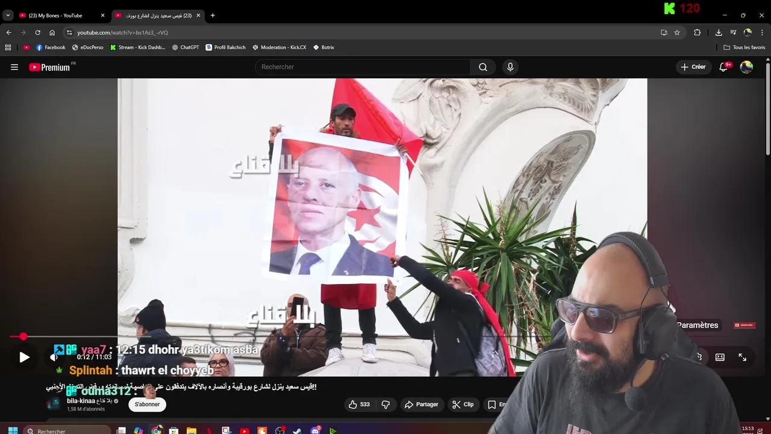Open the media controls icon in toolbar
771x434 pixels.
pos(733,33)
